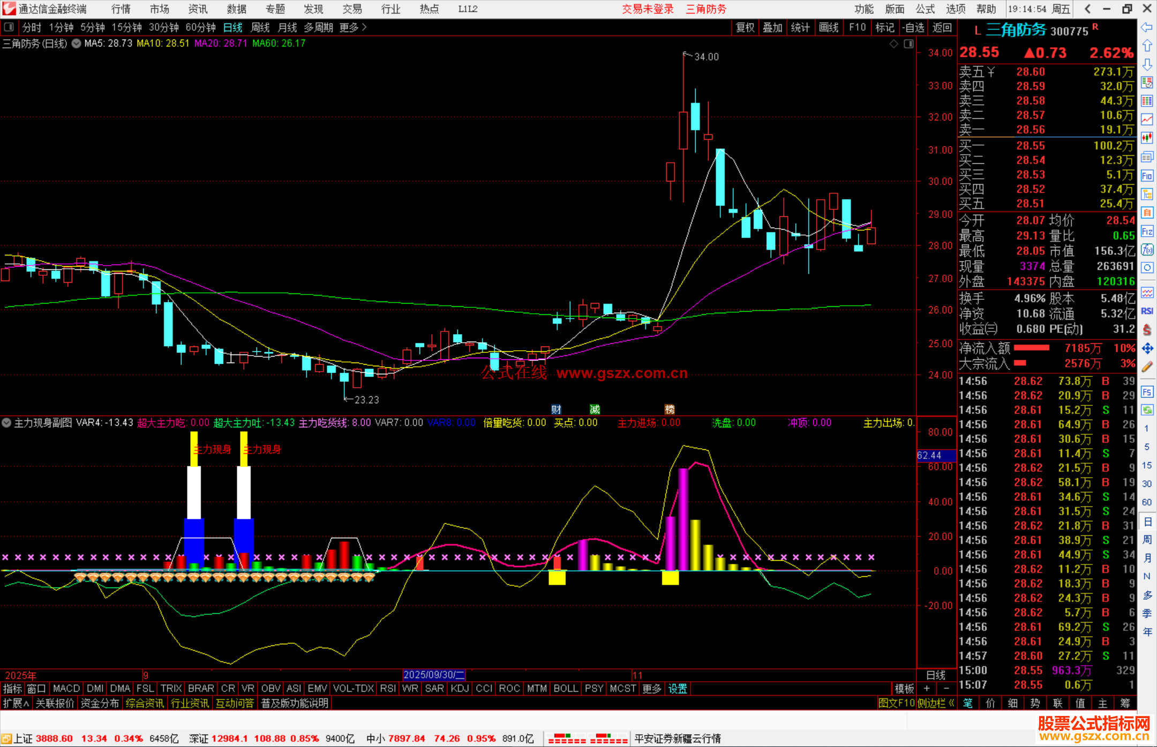
Task: Click the red 净流入额 progress bar
Action: tap(1031, 348)
